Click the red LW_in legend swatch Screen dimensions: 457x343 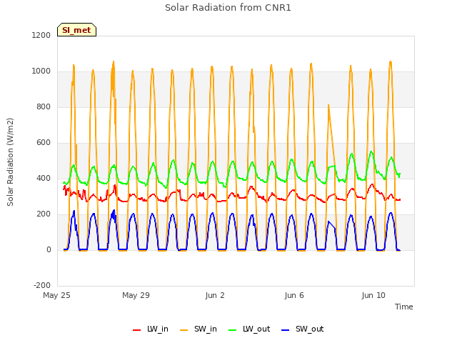pos(136,330)
